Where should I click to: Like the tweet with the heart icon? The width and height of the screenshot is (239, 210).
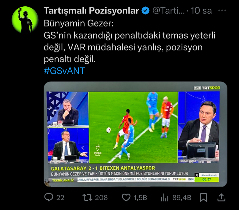(x=126, y=198)
